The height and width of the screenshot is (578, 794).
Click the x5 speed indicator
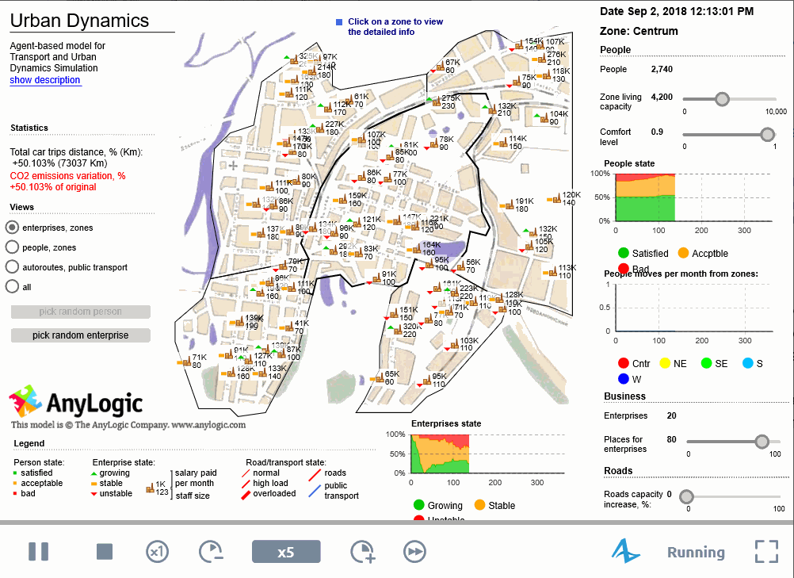click(286, 552)
